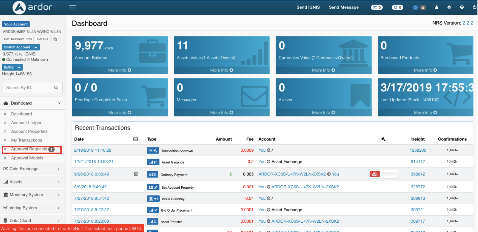478x232 pixels.
Task: Open settings gear icon in top bar
Action: tap(449, 7)
